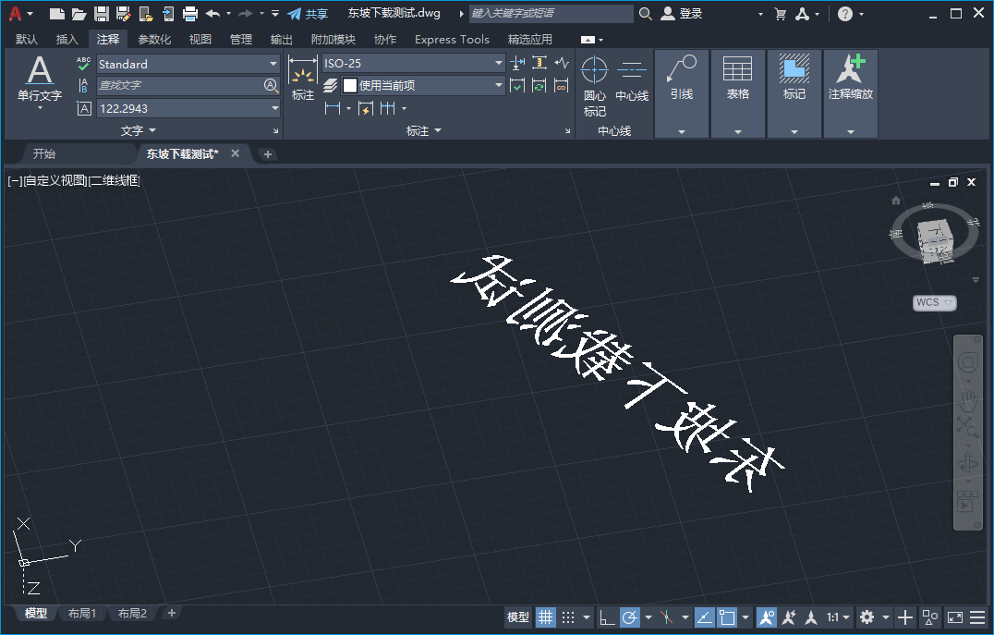Open the 1:1 annotation scale dropdown
Screen dimensions: 994x635
click(838, 617)
